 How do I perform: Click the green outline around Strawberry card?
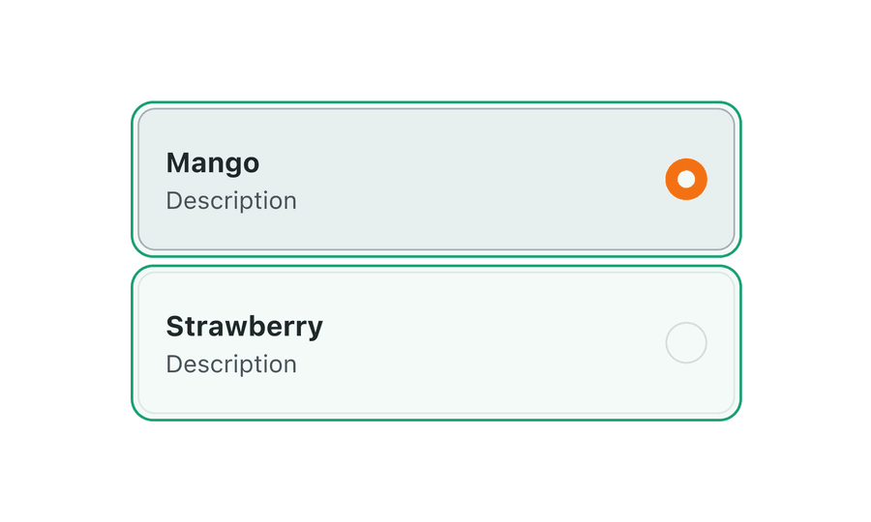[435, 420]
